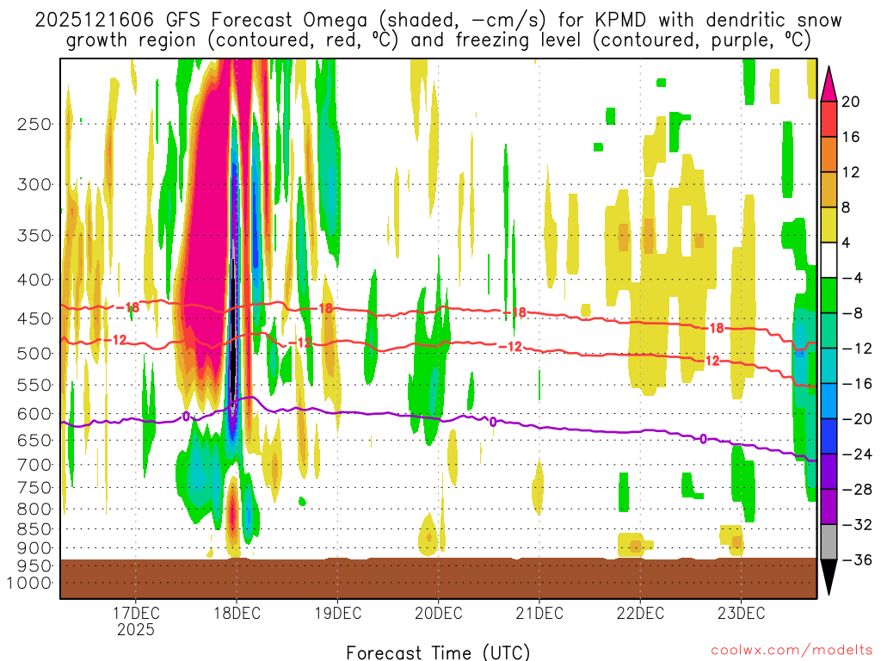Image resolution: width=881 pixels, height=661 pixels.
Task: Click the 19DEC date label
Action: (337, 613)
